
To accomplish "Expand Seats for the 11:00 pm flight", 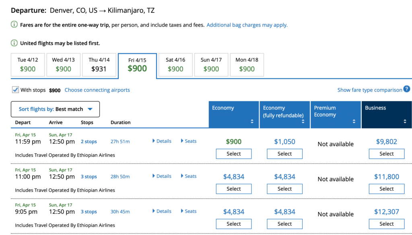I will pyautogui.click(x=188, y=176).
